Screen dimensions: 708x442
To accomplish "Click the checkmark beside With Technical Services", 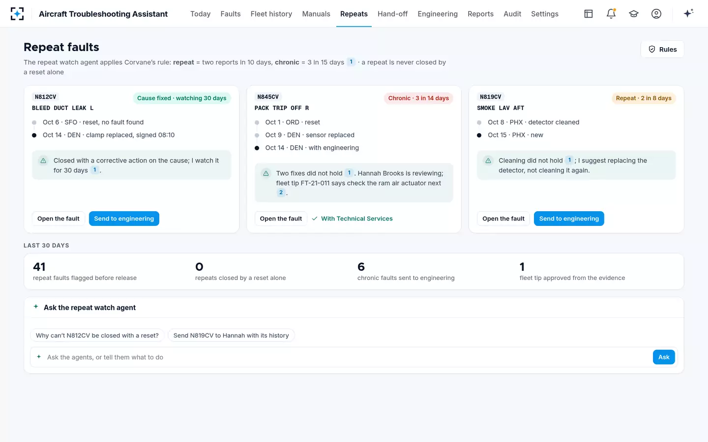I will coord(315,219).
